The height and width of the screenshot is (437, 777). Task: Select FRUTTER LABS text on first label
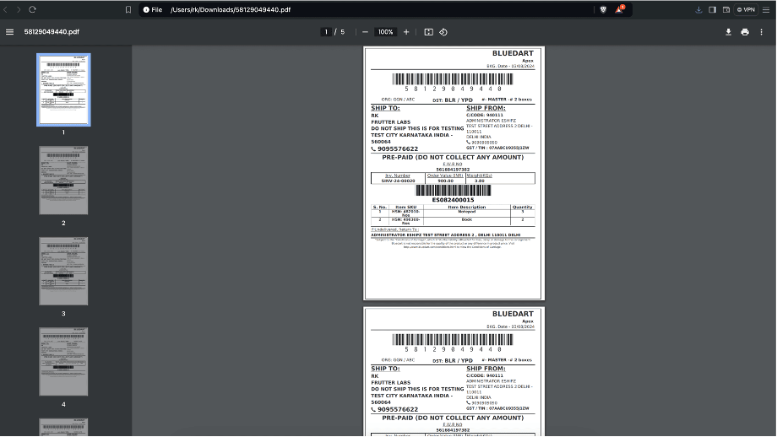coord(391,121)
